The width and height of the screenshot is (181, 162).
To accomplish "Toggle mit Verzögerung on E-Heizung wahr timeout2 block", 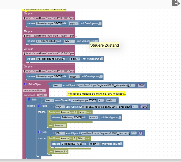I will pos(120,118).
